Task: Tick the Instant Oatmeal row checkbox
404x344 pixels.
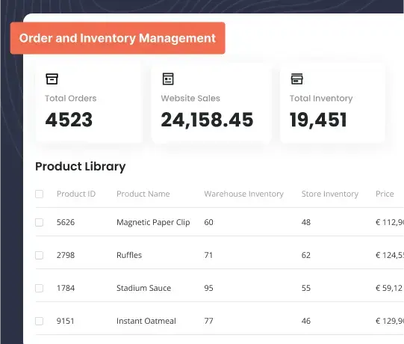Action: tap(39, 321)
